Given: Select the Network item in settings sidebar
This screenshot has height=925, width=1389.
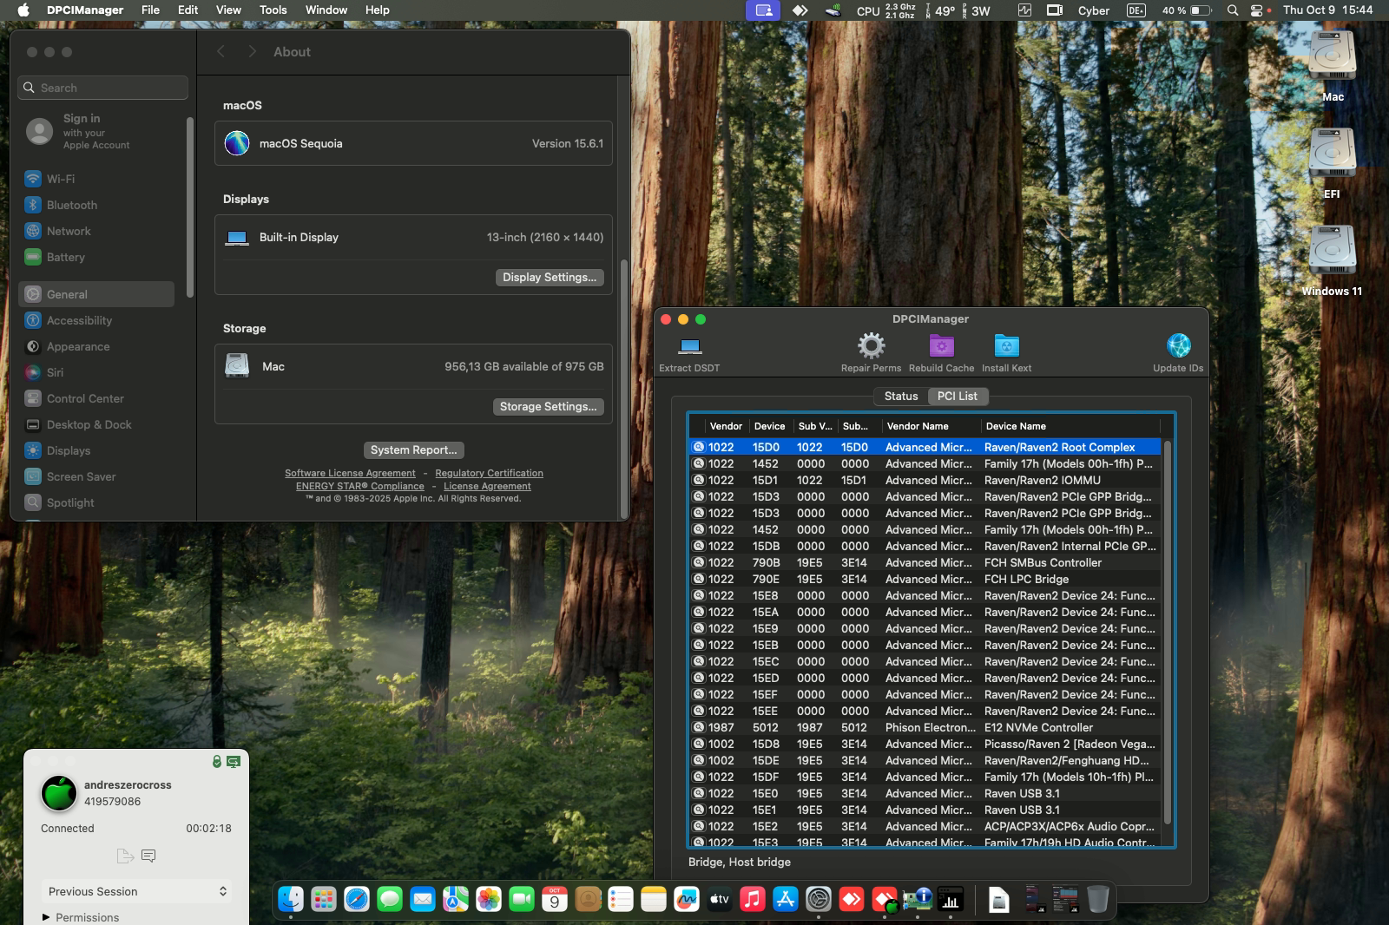Looking at the screenshot, I should click(x=95, y=231).
